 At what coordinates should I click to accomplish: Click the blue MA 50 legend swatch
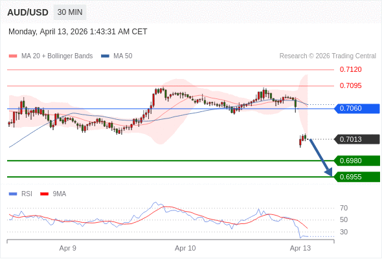[x=105, y=56]
